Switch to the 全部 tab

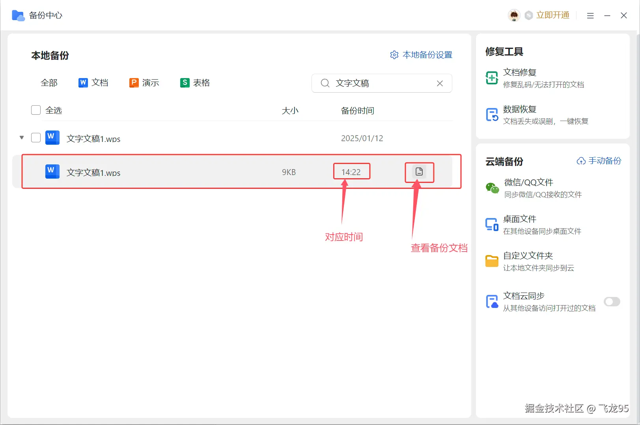tap(49, 83)
